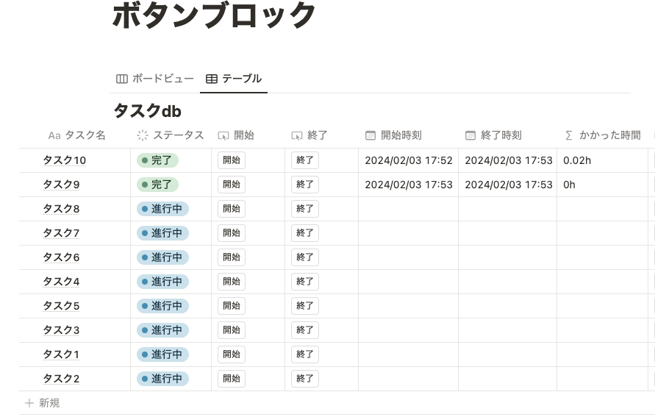Click the empty 開始時刻 cell for タスク8

(408, 209)
